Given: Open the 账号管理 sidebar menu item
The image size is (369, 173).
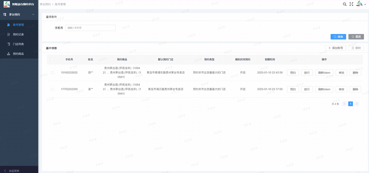Looking at the screenshot, I should 19,25.
